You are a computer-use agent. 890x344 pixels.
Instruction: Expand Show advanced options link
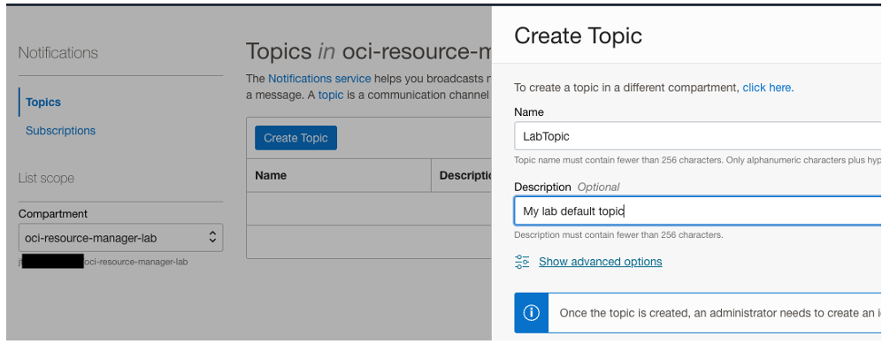[x=600, y=262]
